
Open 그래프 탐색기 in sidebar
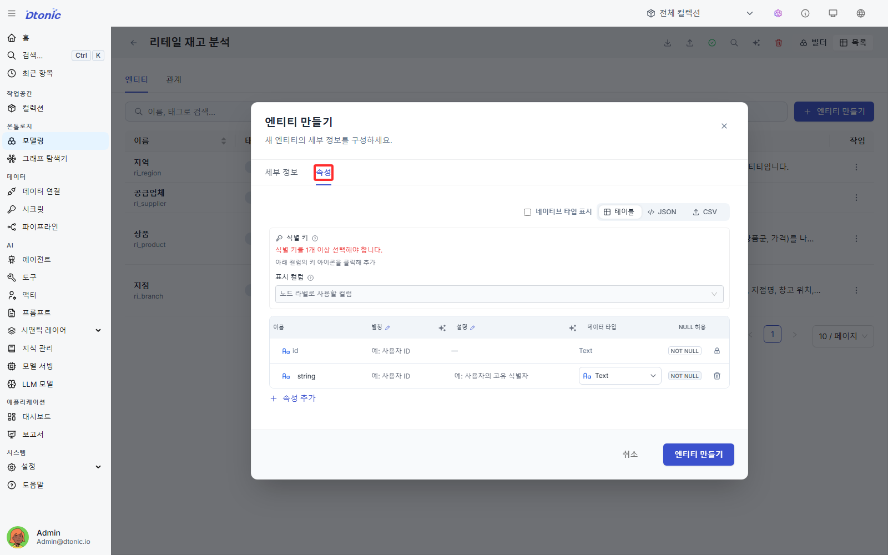pyautogui.click(x=55, y=159)
